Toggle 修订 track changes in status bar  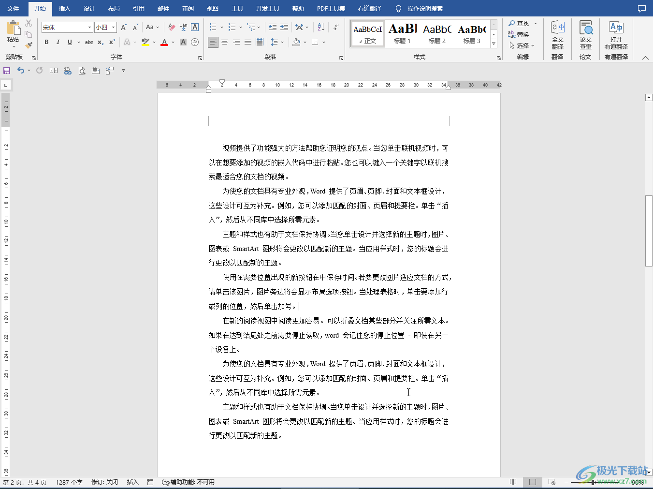(104, 482)
